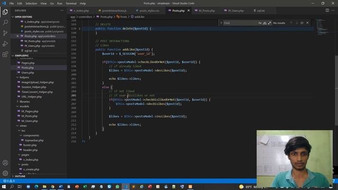Click the editor vertical scrollbar thumb
Viewport: 338px width, 190px height.
point(336,90)
